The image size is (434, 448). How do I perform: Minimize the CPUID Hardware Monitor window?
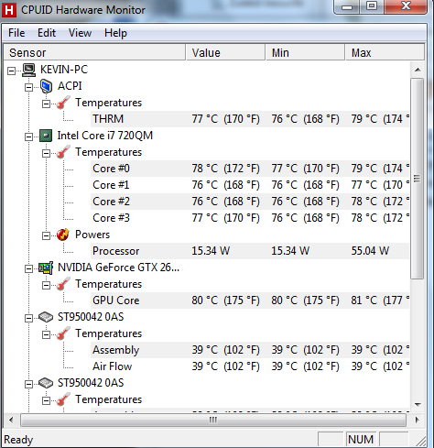pos(347,6)
